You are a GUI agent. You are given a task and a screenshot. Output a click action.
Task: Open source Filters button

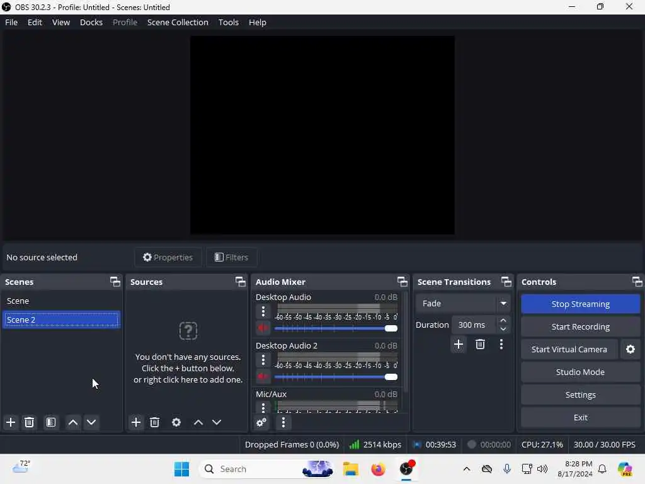(x=231, y=257)
